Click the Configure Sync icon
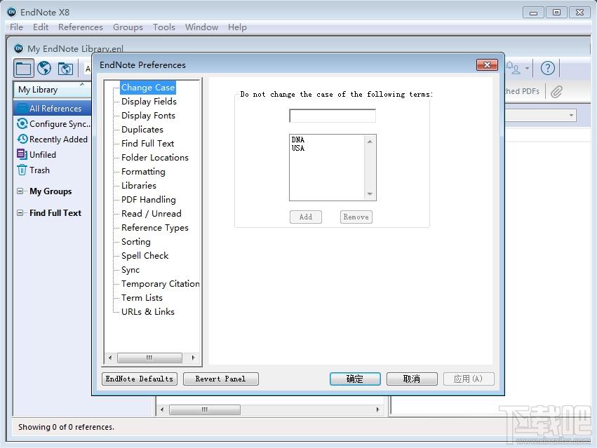The image size is (597, 448). coord(22,123)
